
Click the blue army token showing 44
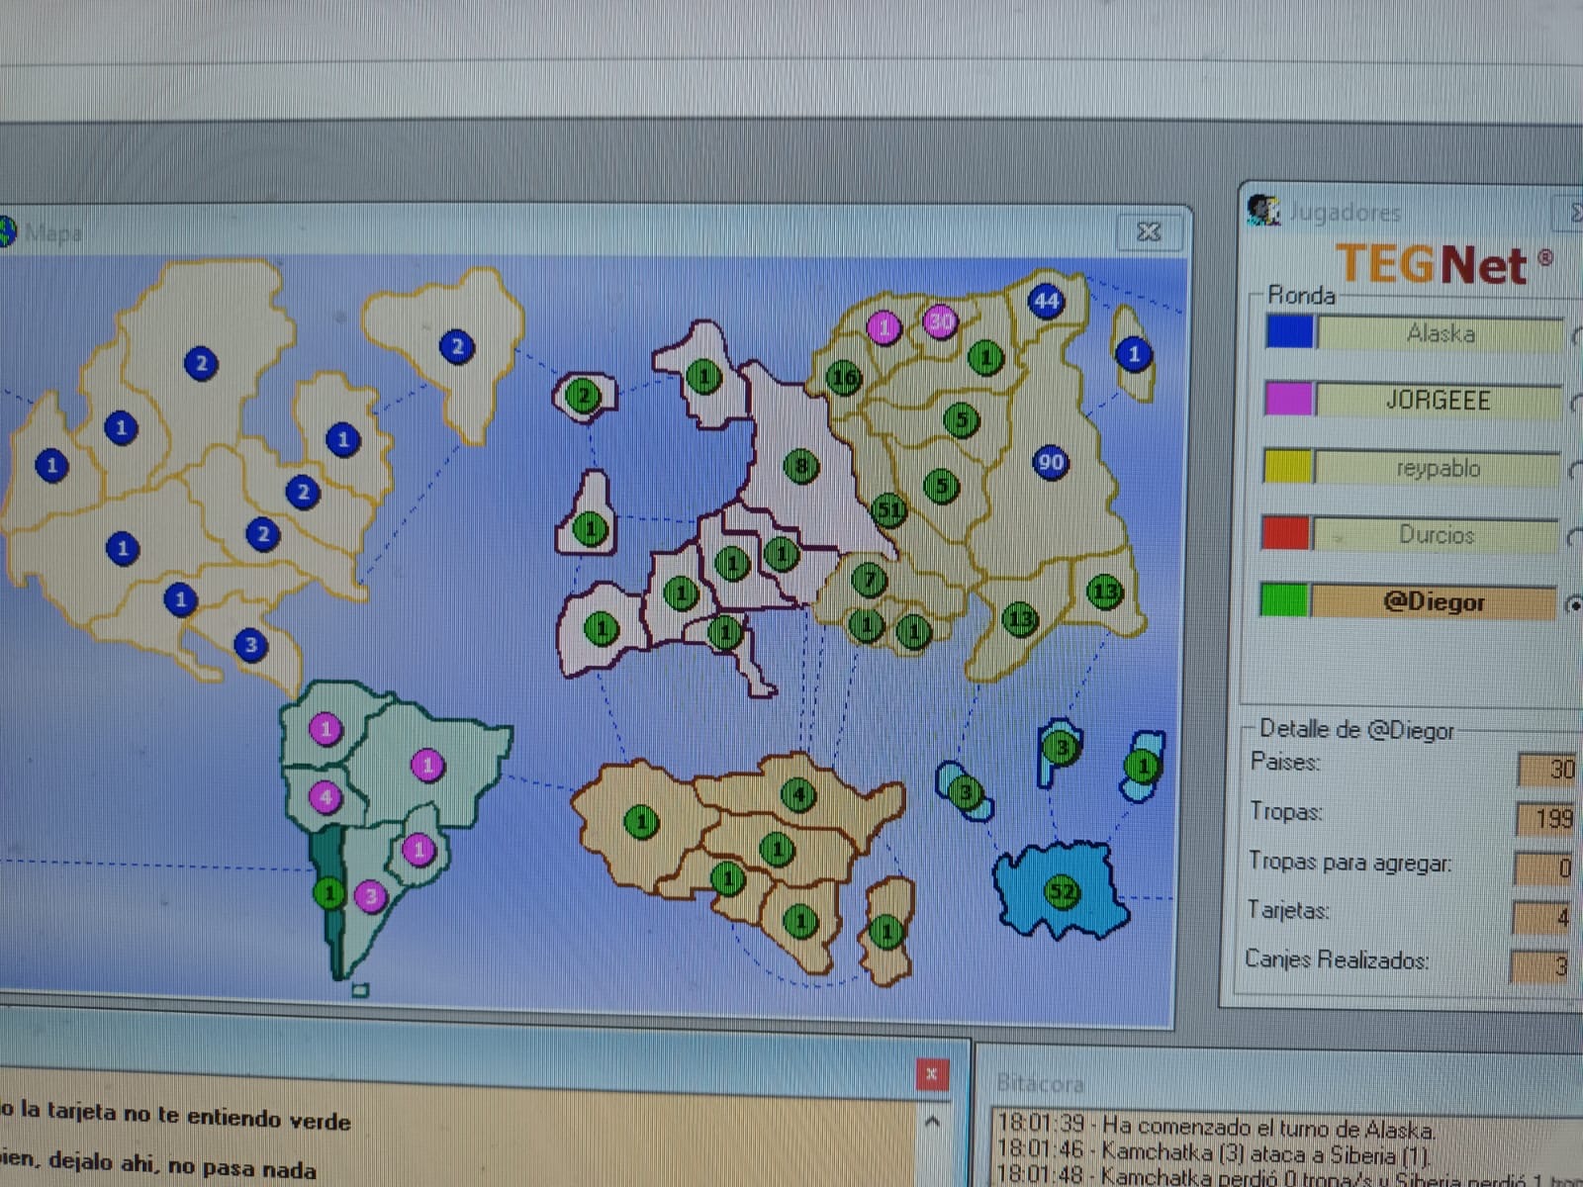1046,301
